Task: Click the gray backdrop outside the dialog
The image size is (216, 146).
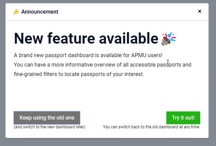Action: pyautogui.click(x=108, y=142)
